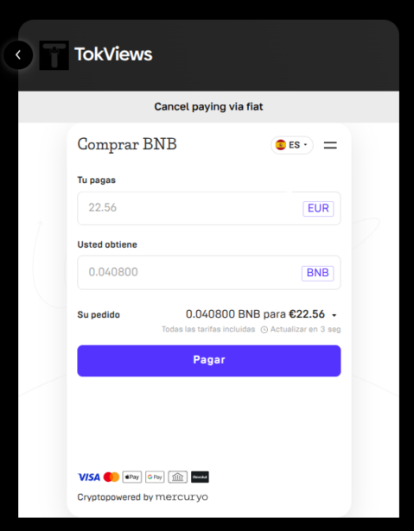
Task: Click the Google Pay icon
Action: (x=155, y=477)
